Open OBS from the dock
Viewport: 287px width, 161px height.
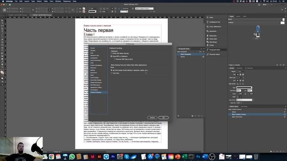pyautogui.click(x=212, y=157)
